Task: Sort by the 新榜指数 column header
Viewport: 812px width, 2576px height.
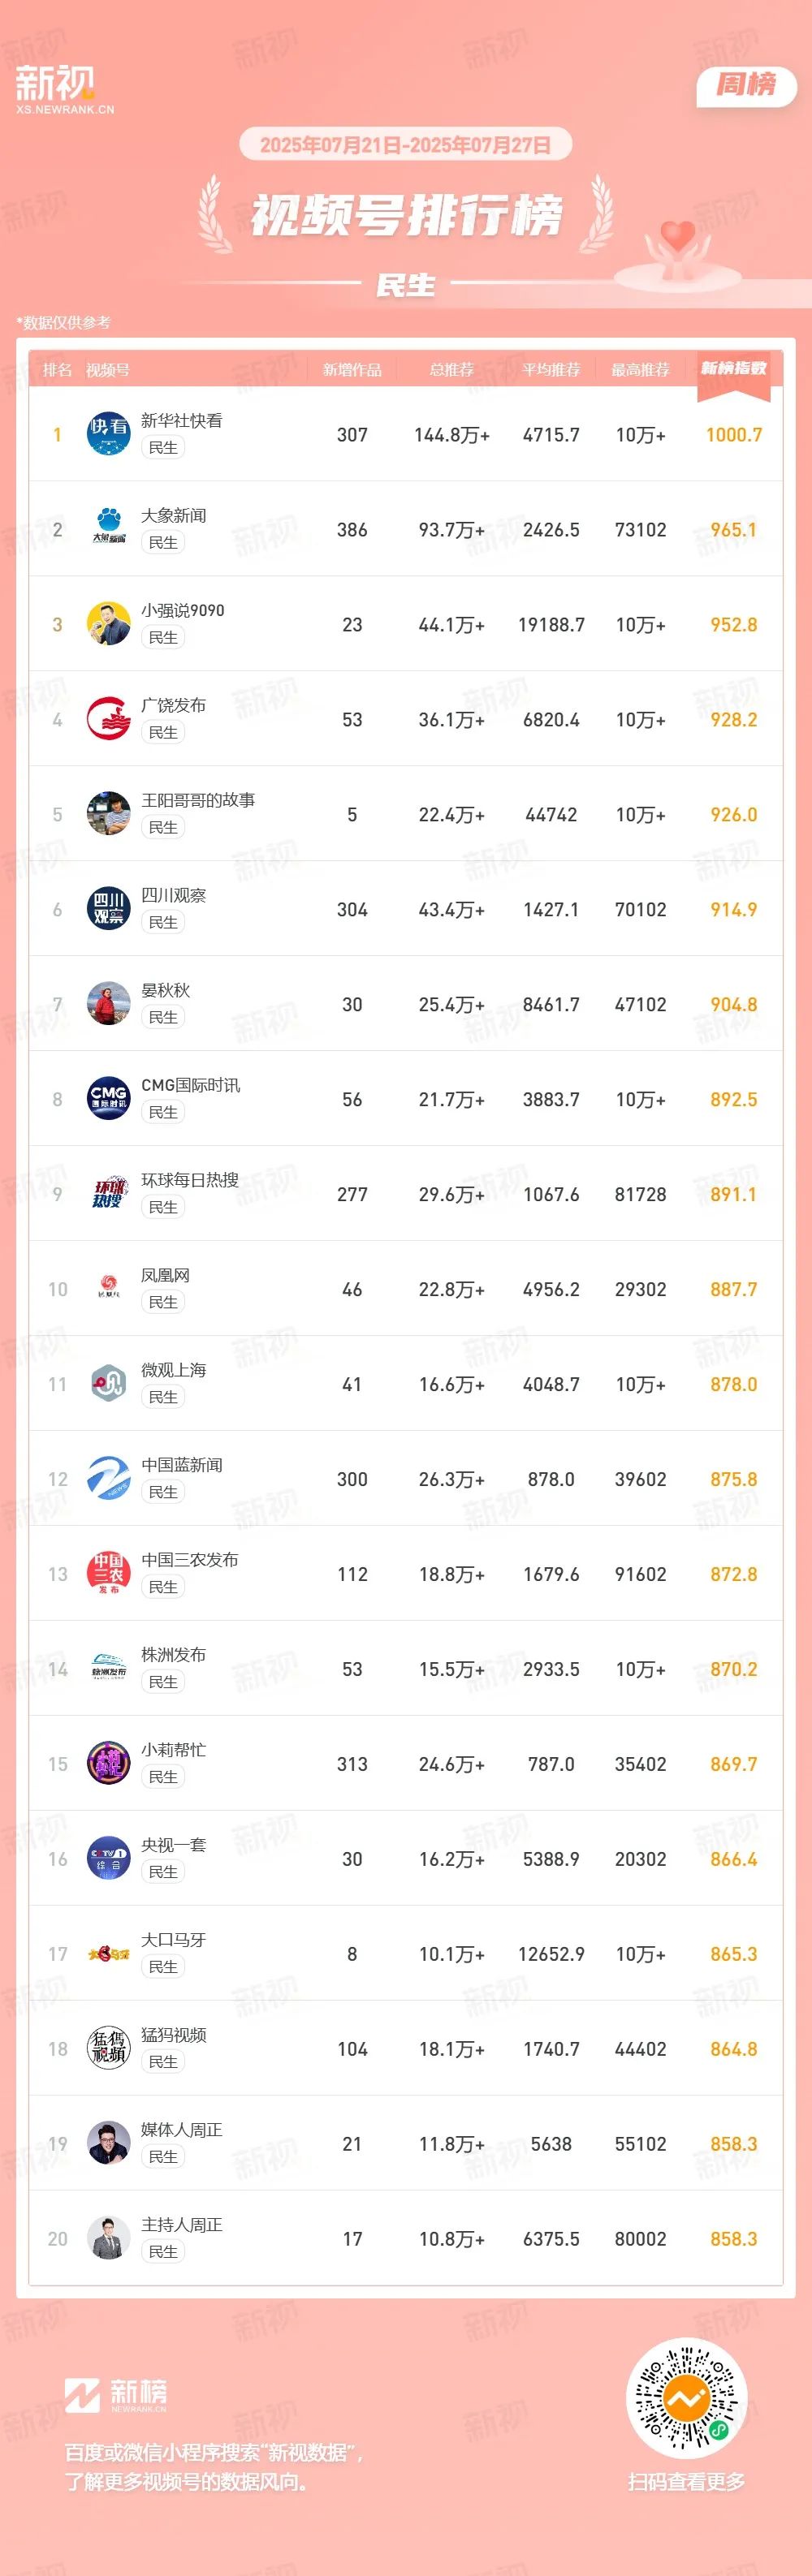Action: click(733, 369)
